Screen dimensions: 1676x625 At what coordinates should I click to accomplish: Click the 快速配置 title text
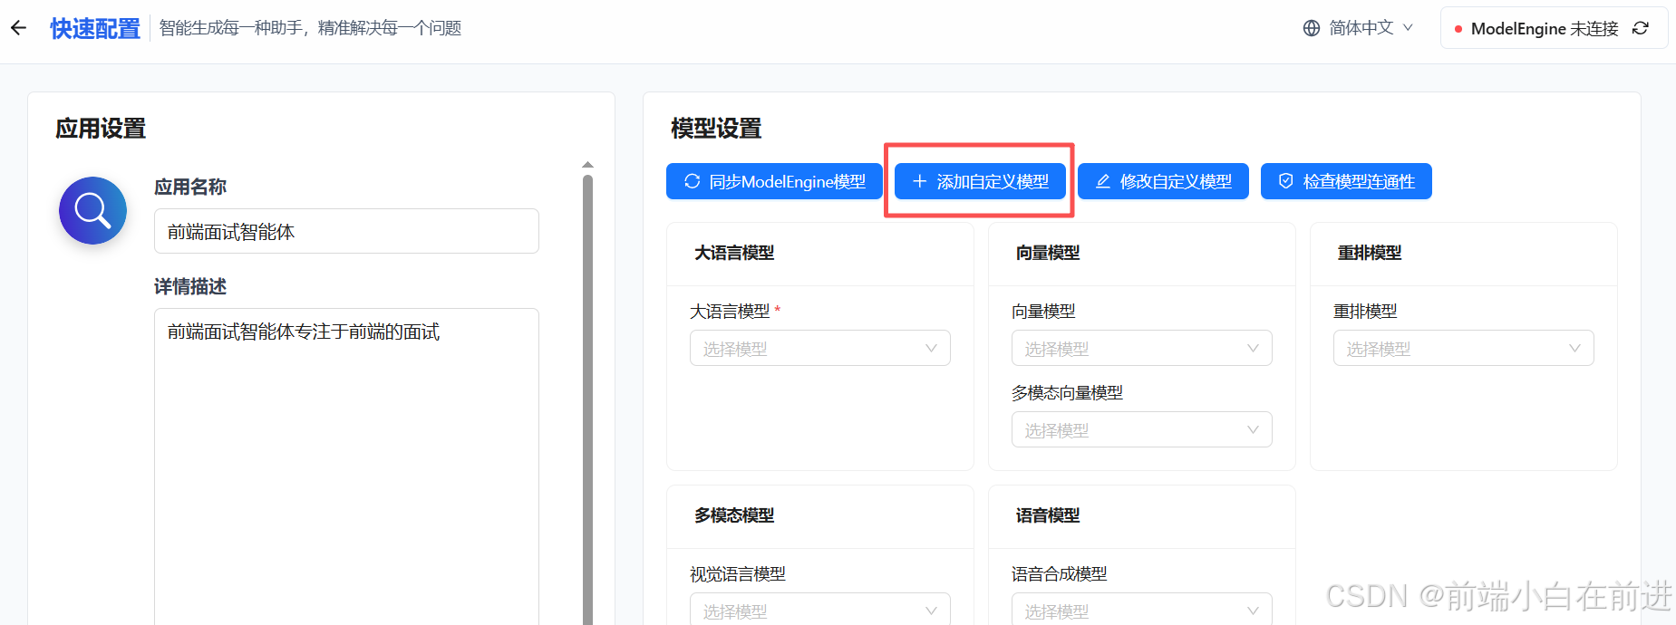(x=95, y=28)
